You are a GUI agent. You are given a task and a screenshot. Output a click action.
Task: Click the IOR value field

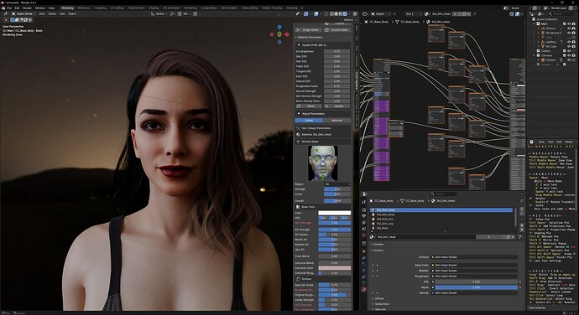point(476,281)
